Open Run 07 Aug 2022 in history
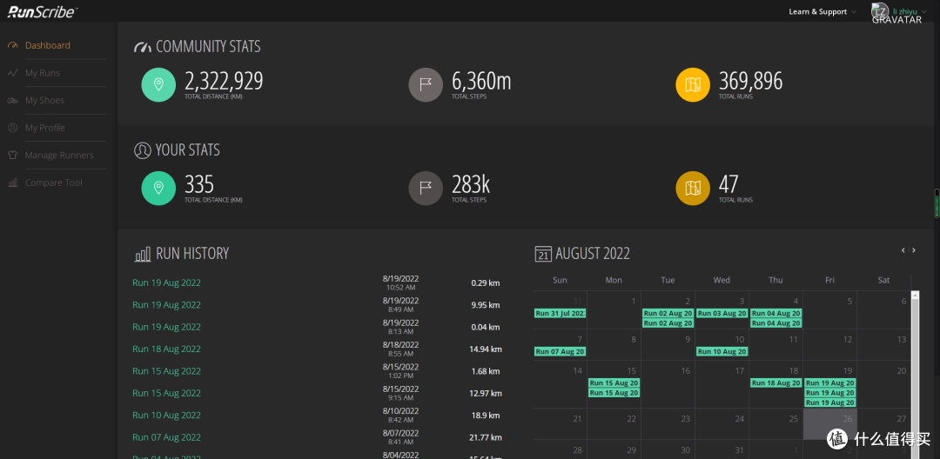940x459 pixels. click(x=166, y=437)
